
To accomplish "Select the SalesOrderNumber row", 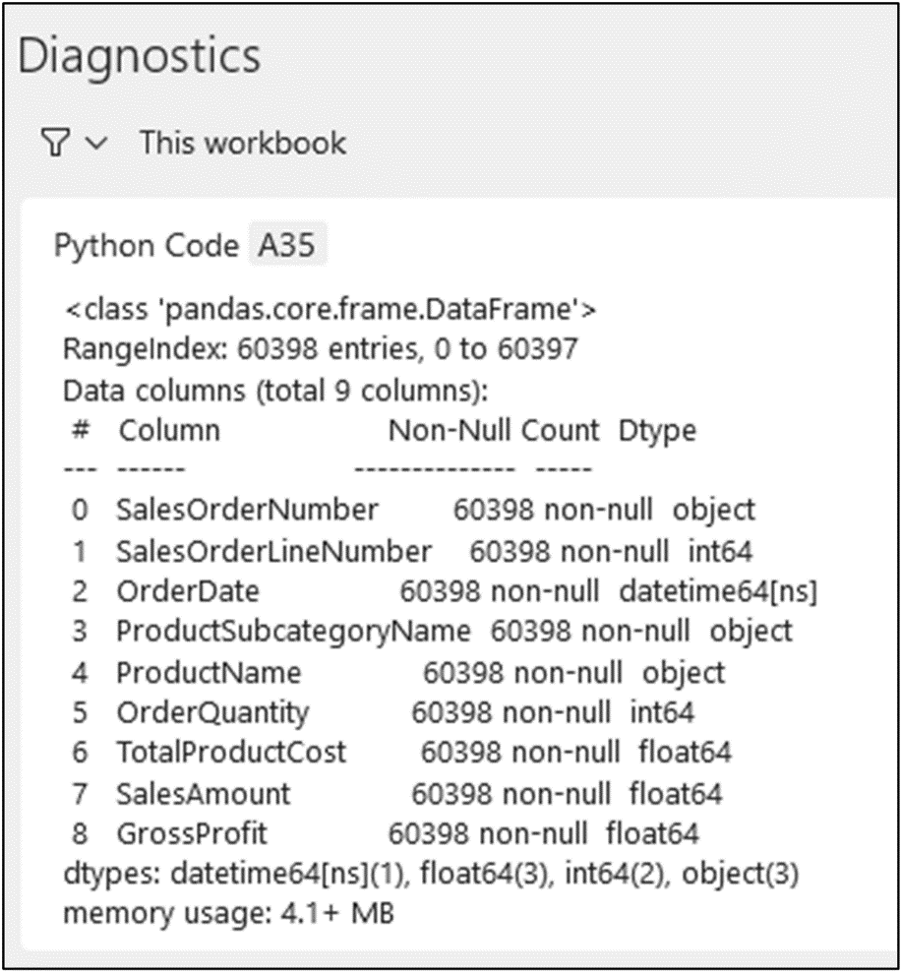I will [413, 510].
